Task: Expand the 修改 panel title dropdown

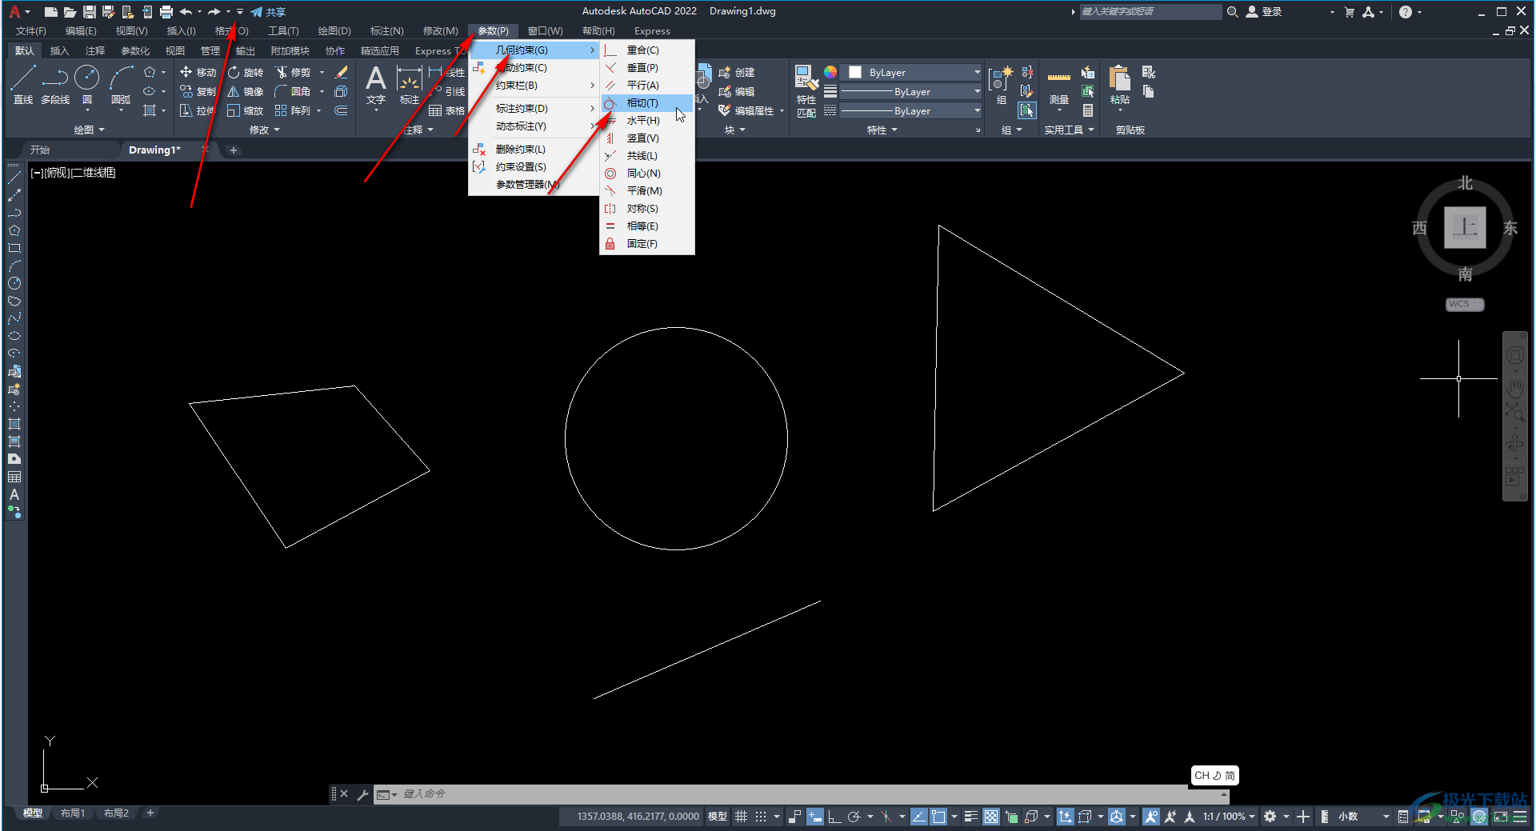Action: coord(264,130)
